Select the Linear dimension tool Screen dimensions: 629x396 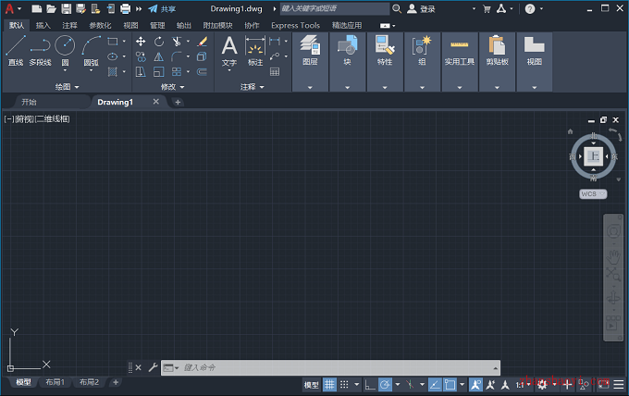(275, 41)
